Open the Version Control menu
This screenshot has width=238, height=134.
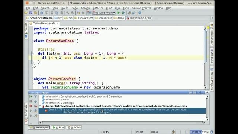click(141, 8)
